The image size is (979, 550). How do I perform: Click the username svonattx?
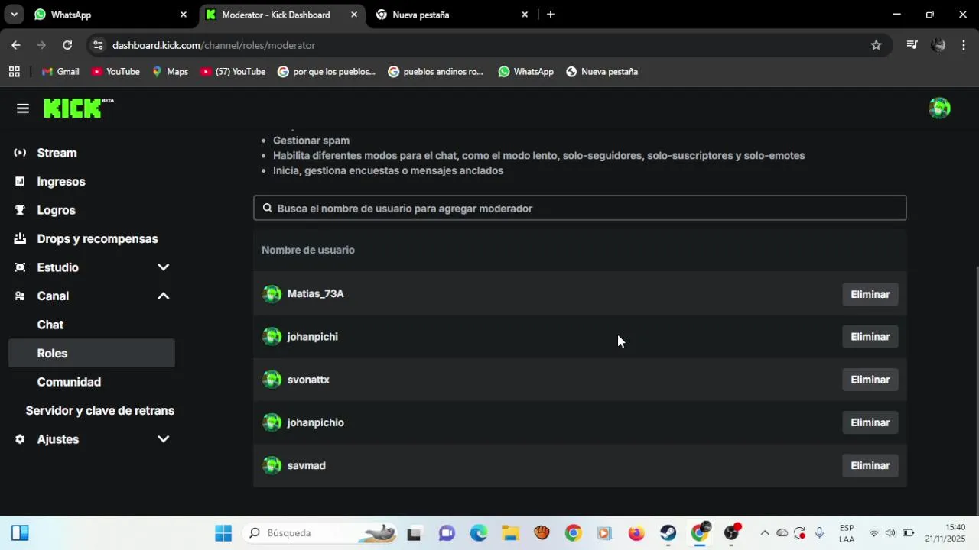pos(308,380)
